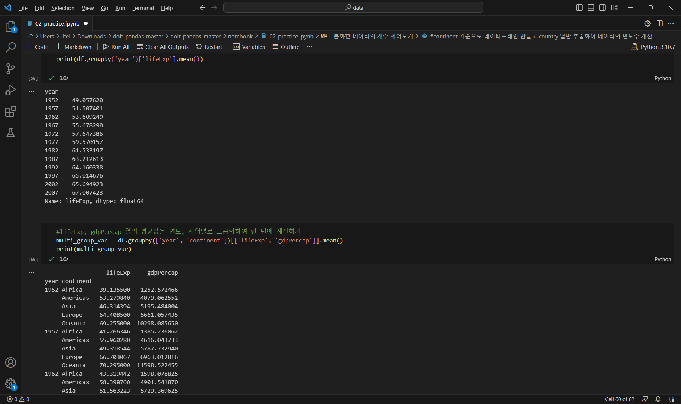The width and height of the screenshot is (681, 404).
Task: Open the notifications bell in status bar
Action: pos(658,399)
